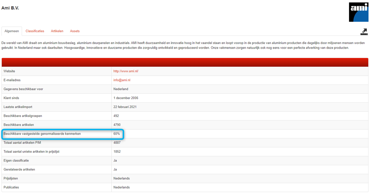Switch to the Artikelen tab
Screen dimensions: 370x194
pos(57,31)
